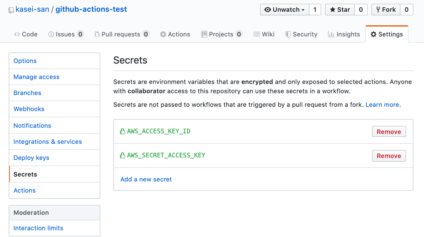Viewport: 424px width, 237px height.
Task: Remove the AWS_ACCESS_KEY_ID secret
Action: [389, 132]
